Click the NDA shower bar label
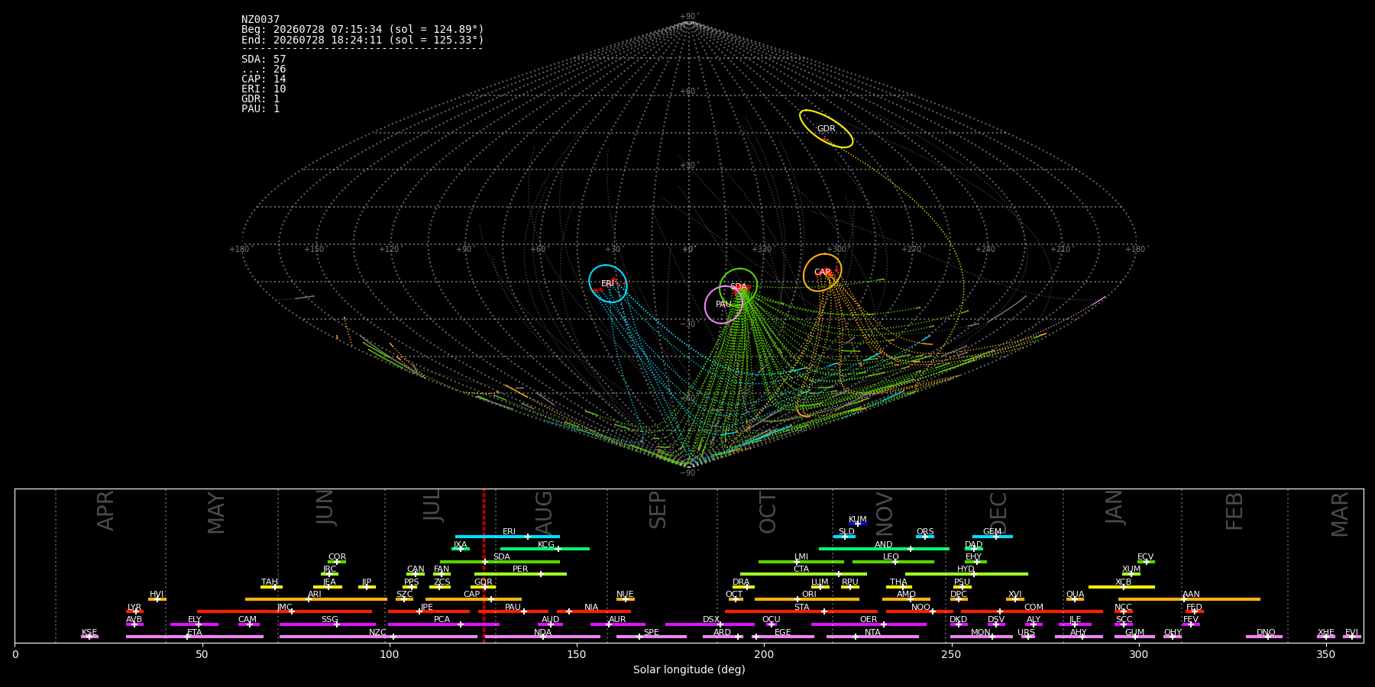 tap(543, 633)
